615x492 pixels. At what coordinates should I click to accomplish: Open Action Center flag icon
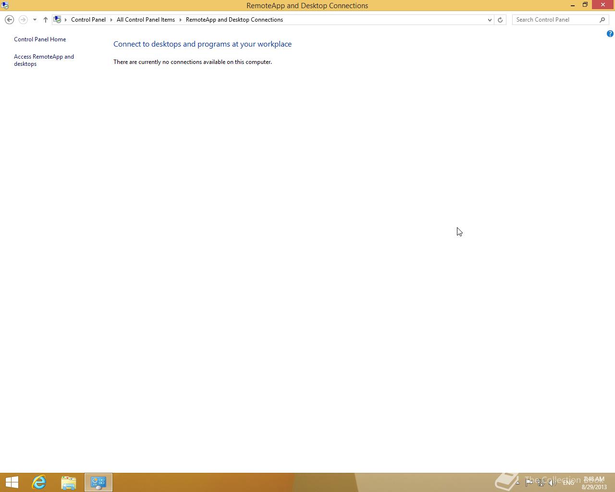pos(529,483)
